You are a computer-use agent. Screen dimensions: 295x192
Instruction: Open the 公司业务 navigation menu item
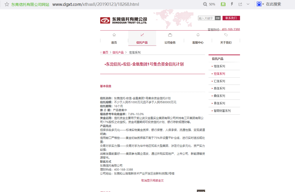coord(170,43)
